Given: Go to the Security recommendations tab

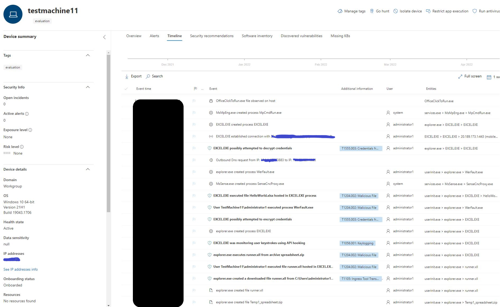Looking at the screenshot, I should pyautogui.click(x=212, y=36).
